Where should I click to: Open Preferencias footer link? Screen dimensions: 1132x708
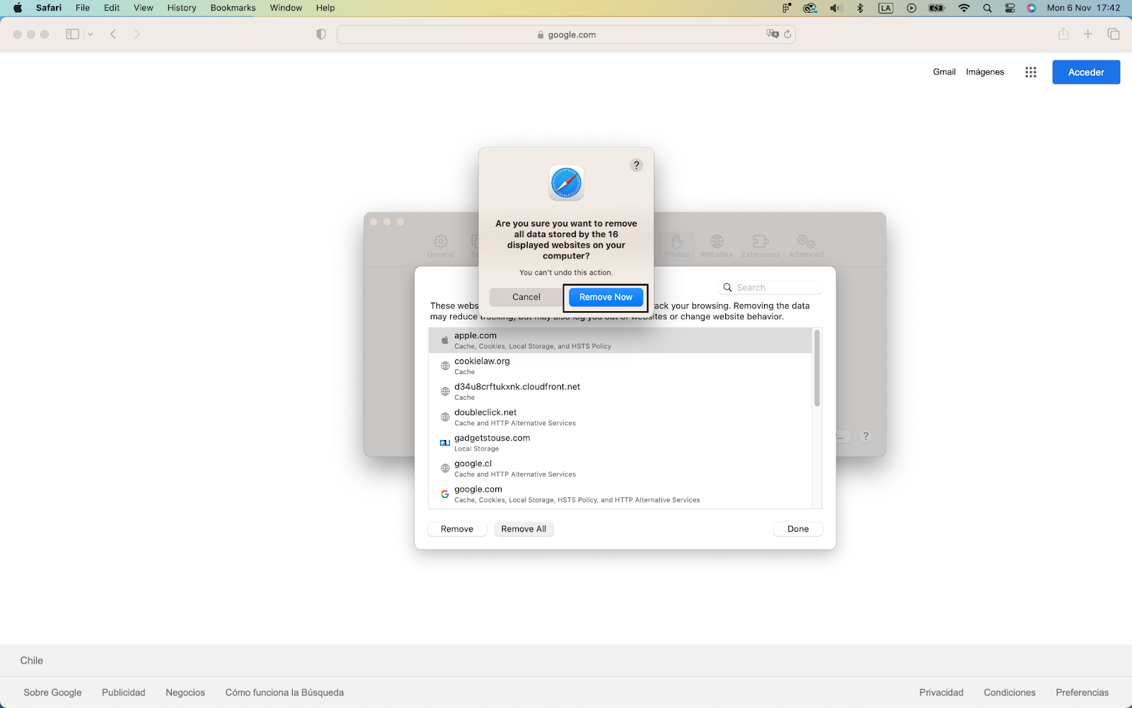point(1082,692)
